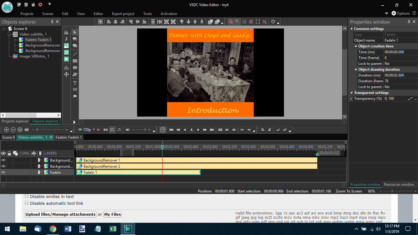Select the Ellipse shape tool
The width and height of the screenshot is (418, 235).
pyautogui.click(x=75, y=68)
